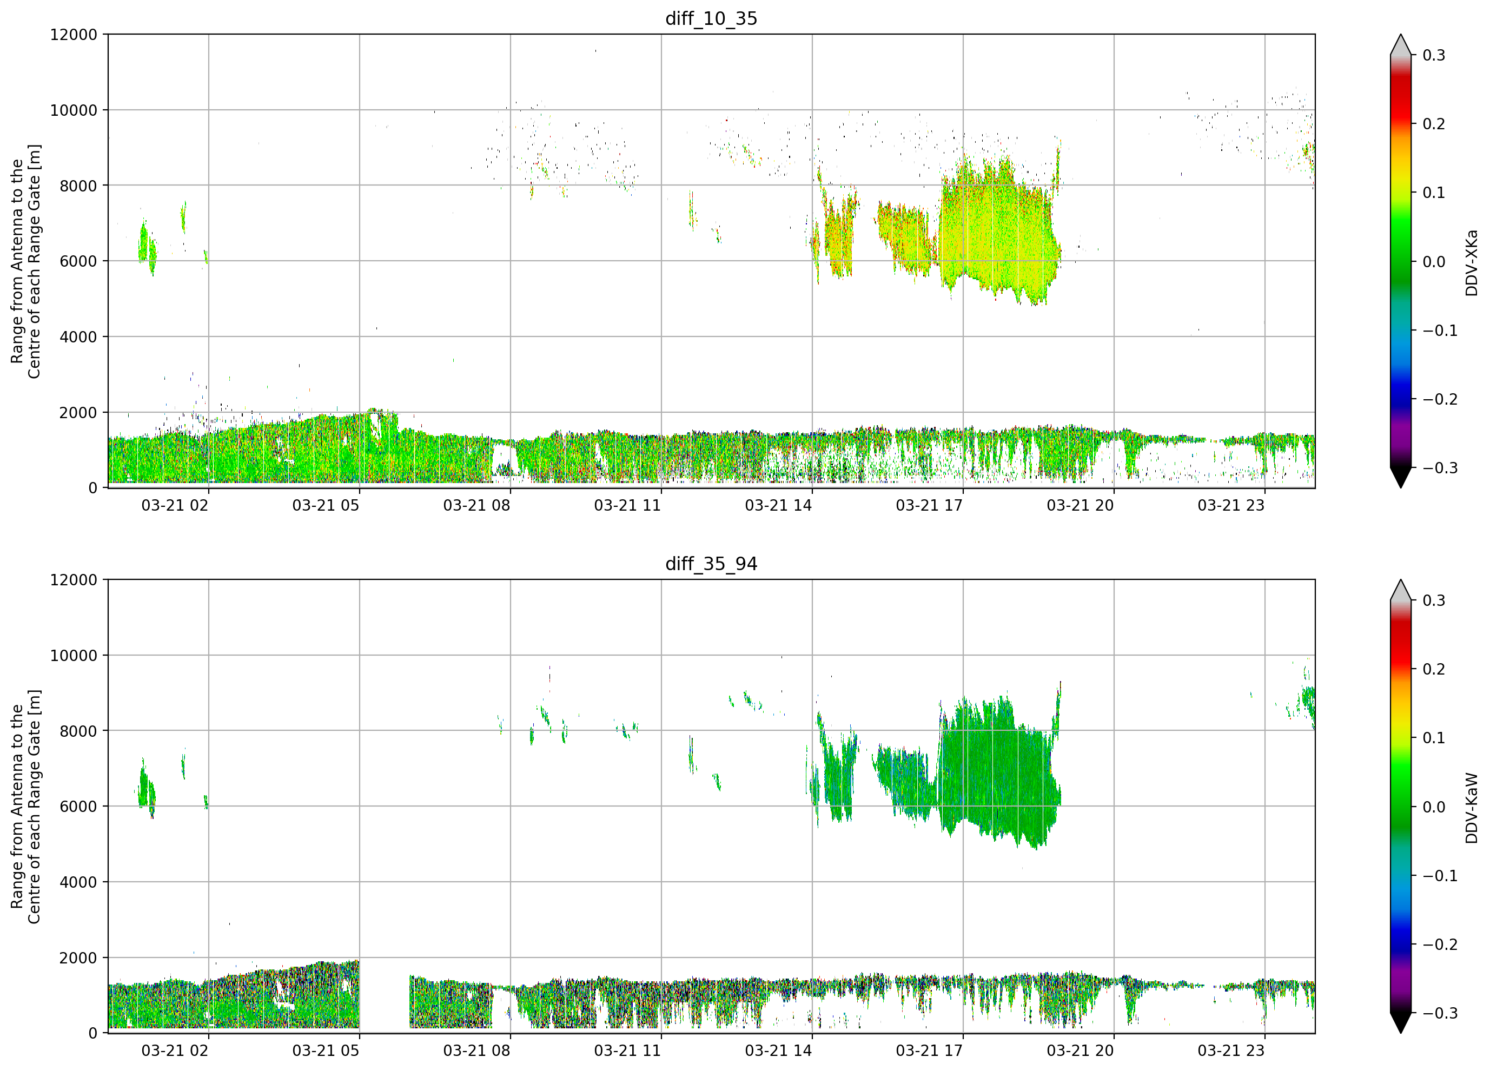The width and height of the screenshot is (1490, 1070).
Task: Click the 10000 range tick of diff_10_35 plot
Action: click(74, 110)
